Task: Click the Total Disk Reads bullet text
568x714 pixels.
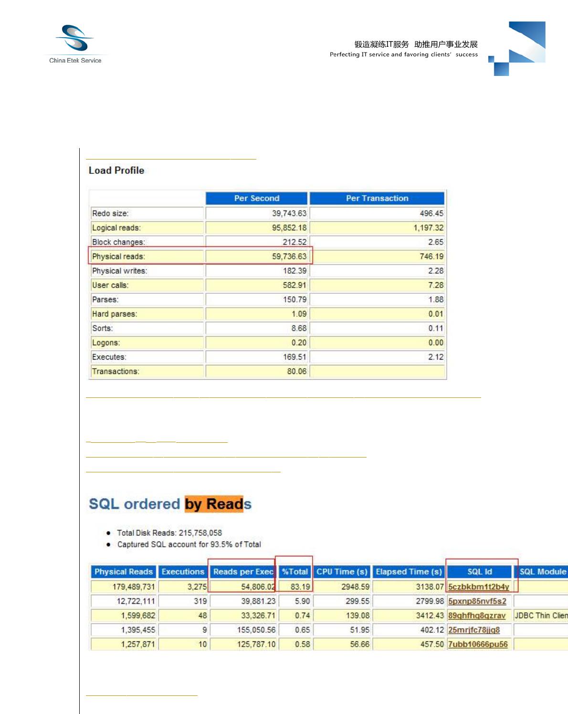Action: coord(169,533)
